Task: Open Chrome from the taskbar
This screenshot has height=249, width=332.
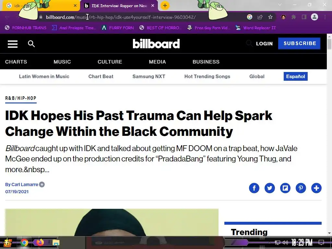Action: (24, 243)
